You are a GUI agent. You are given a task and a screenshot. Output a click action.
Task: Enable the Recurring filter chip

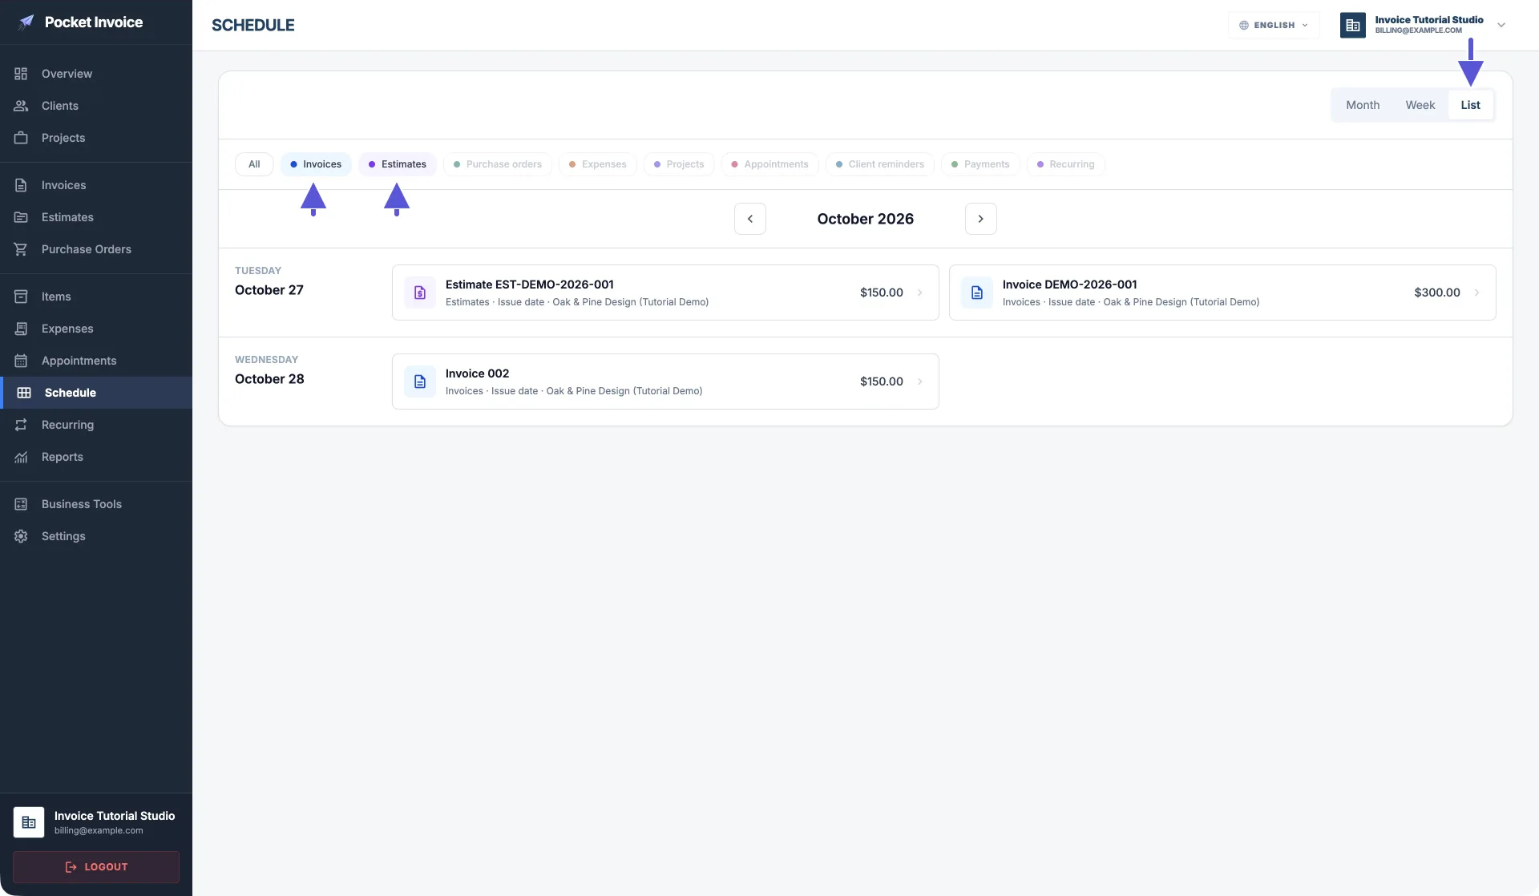(1066, 164)
